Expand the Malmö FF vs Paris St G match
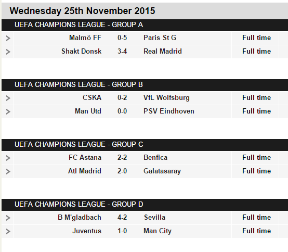Screen dimensions: 288x252 8,38
